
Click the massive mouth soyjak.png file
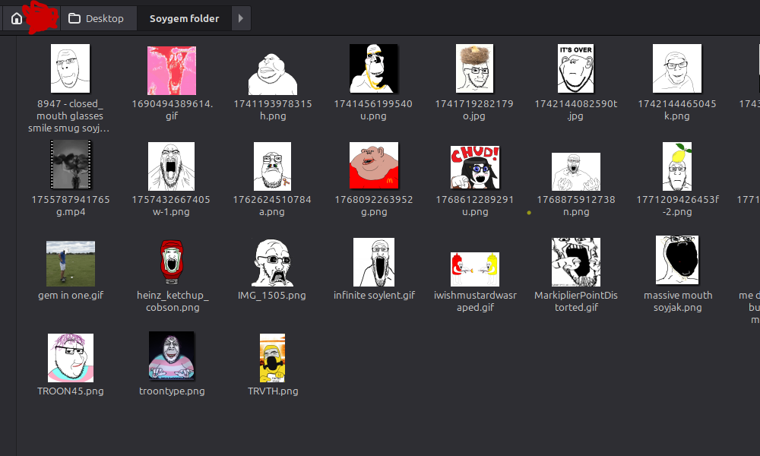pos(677,260)
